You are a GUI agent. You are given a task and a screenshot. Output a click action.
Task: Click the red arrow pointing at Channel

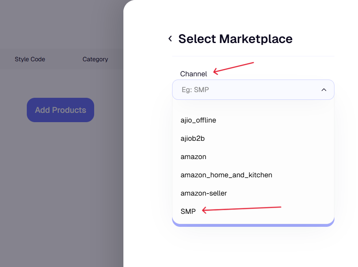pyautogui.click(x=233, y=68)
